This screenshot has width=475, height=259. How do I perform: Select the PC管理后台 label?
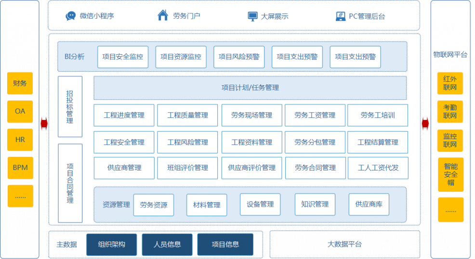367,16
